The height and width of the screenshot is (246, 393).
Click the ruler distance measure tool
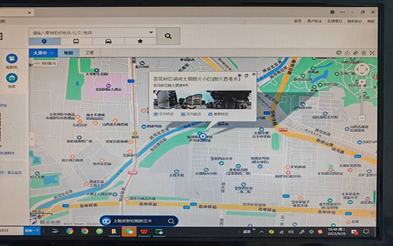tap(356, 52)
